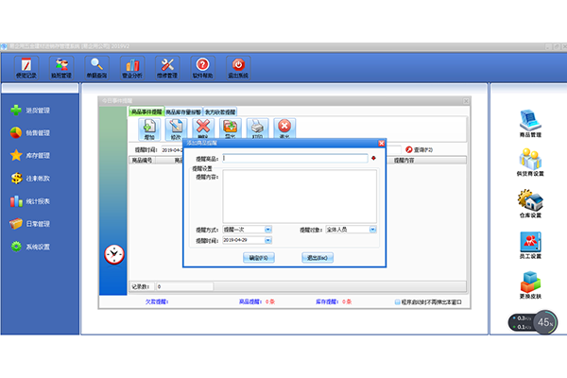Expand the 提醒方式 dropdown
Screen dimensions: 567x378
[x=268, y=230]
